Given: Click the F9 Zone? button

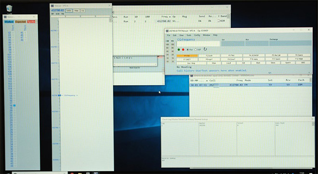Looking at the screenshot, I should [231, 59].
